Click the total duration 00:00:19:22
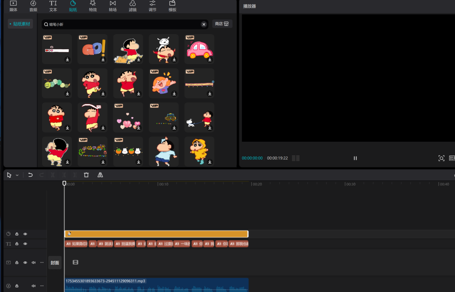 (277, 158)
